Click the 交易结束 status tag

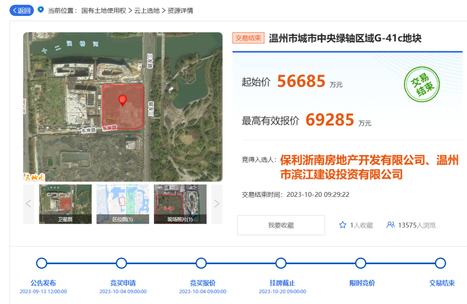pyautogui.click(x=248, y=38)
